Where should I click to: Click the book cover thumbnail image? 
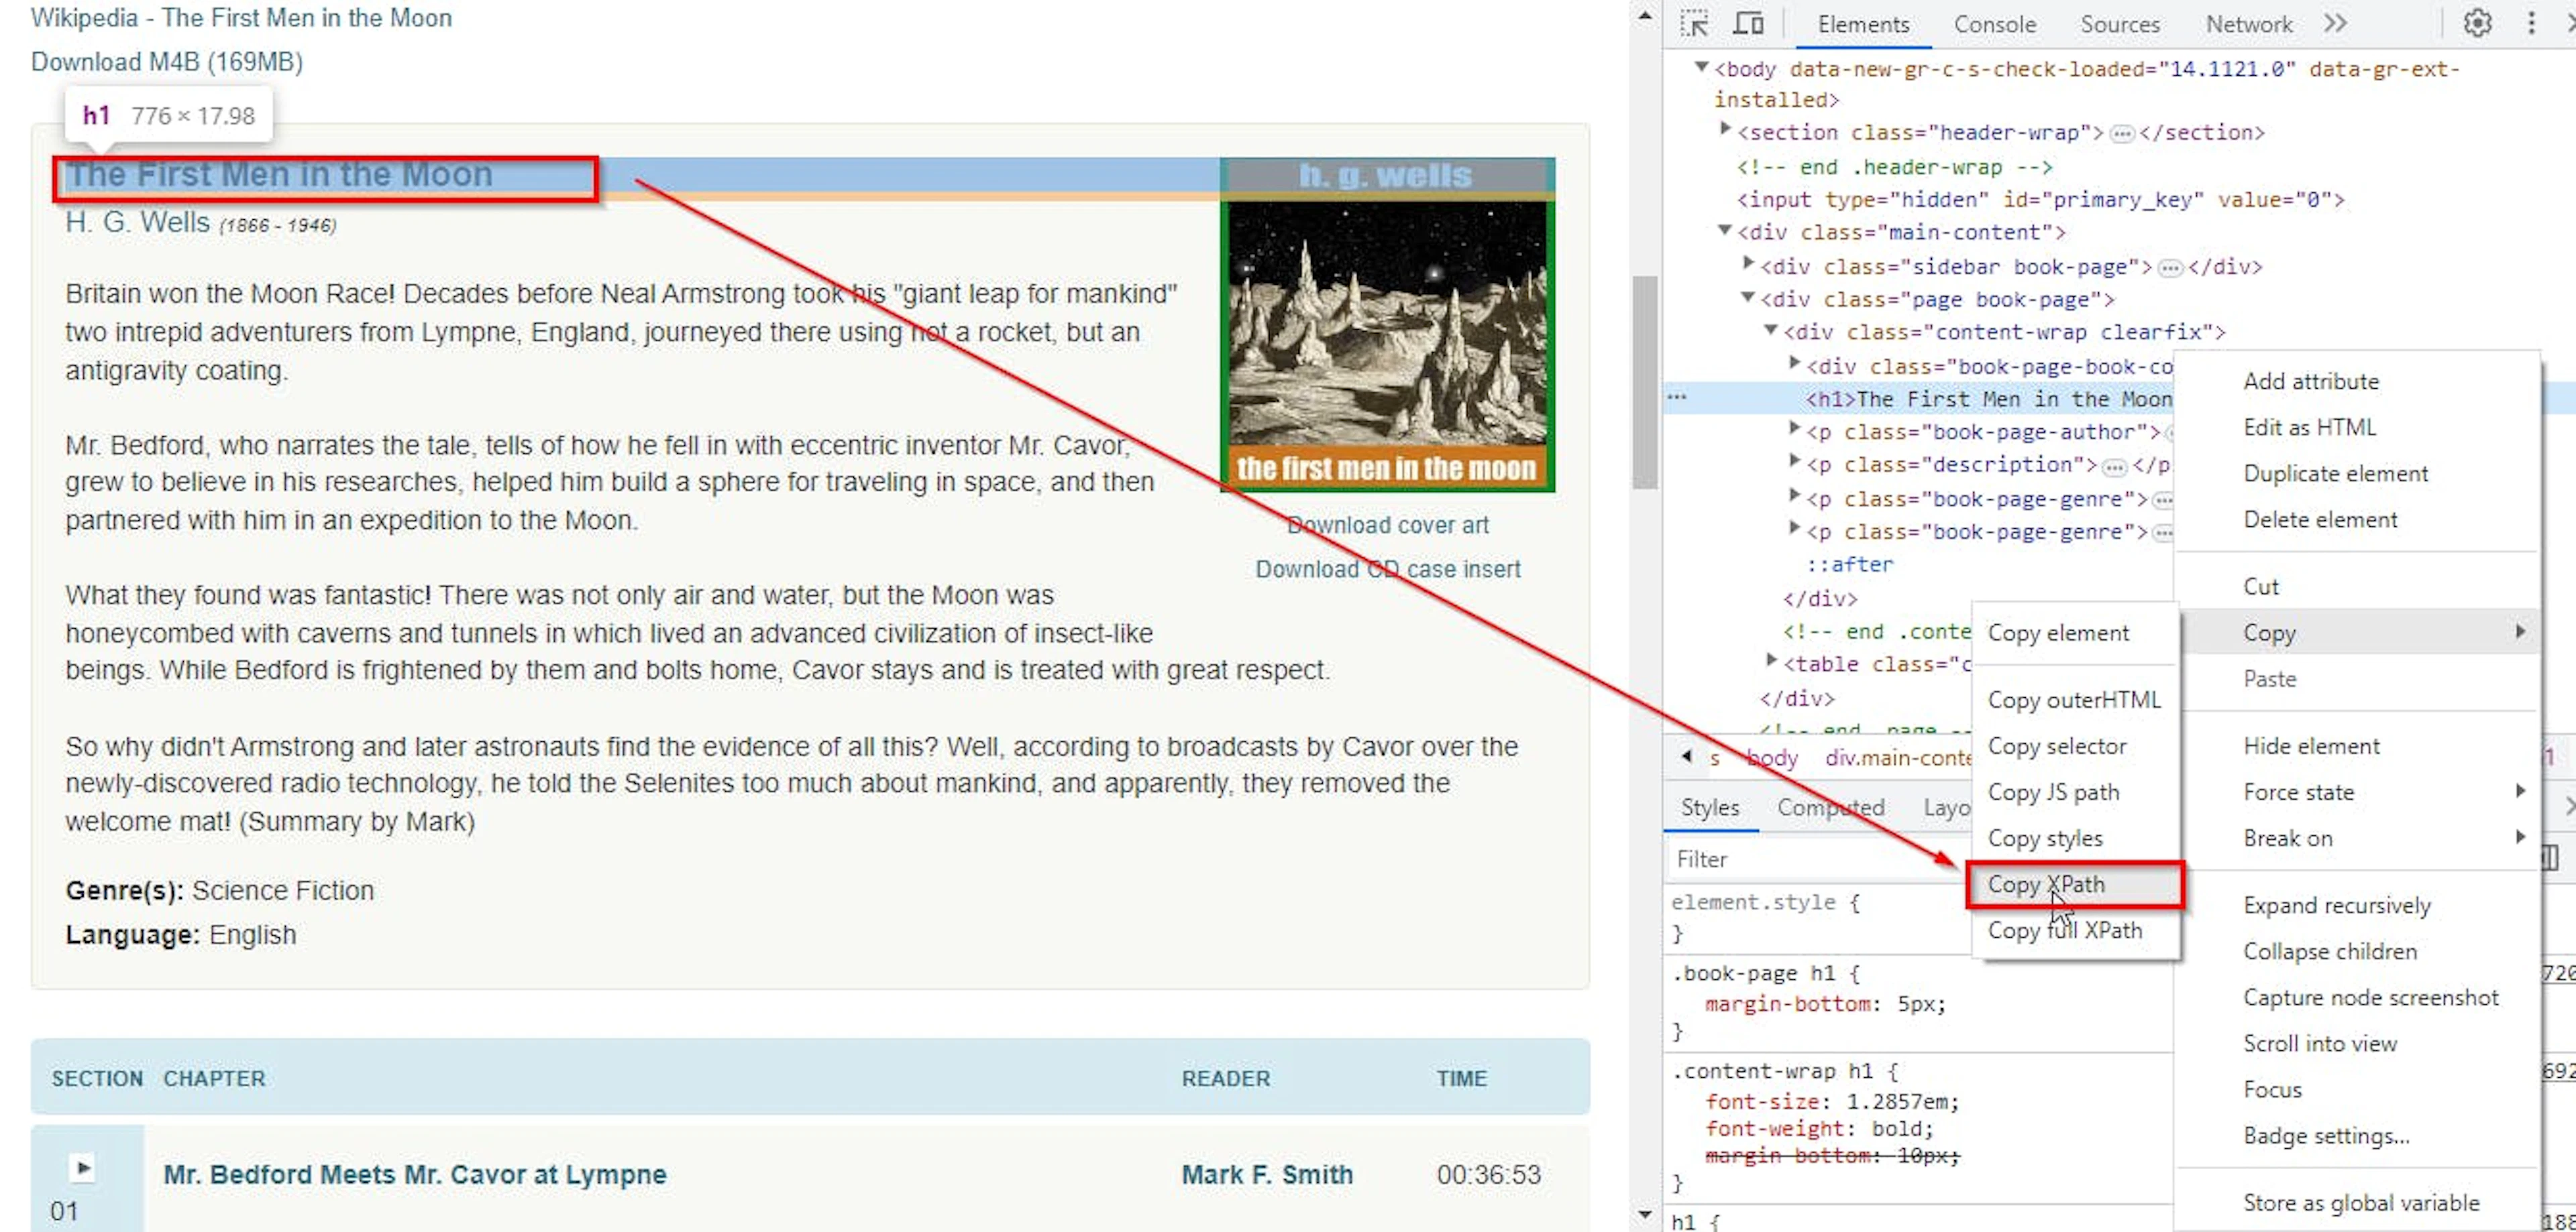[x=1387, y=324]
